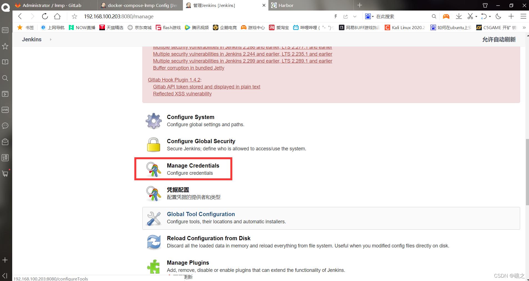Open the Configure Global Security link
Screen dimensions: 529x281
click(201, 141)
